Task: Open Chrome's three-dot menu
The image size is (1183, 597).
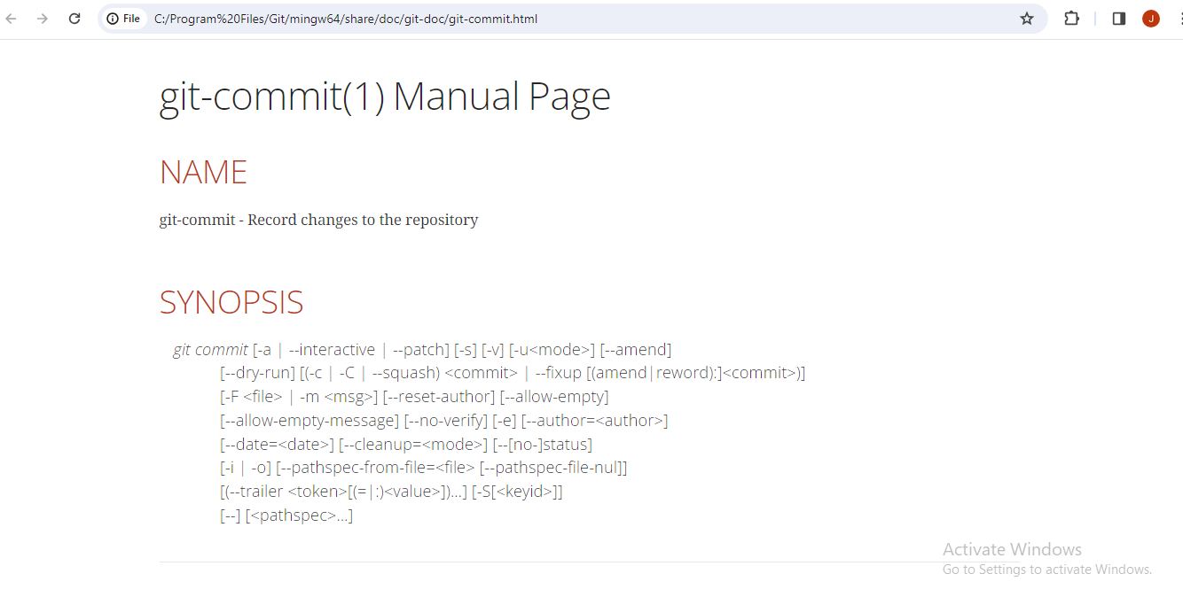Action: coord(1179,18)
